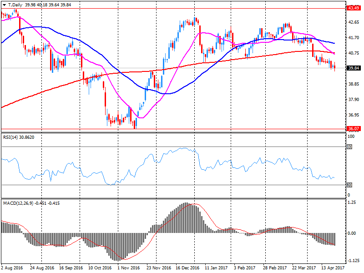Select the 11 Jan 2017 date label
The height and width of the screenshot is (273, 364).
tap(217, 268)
